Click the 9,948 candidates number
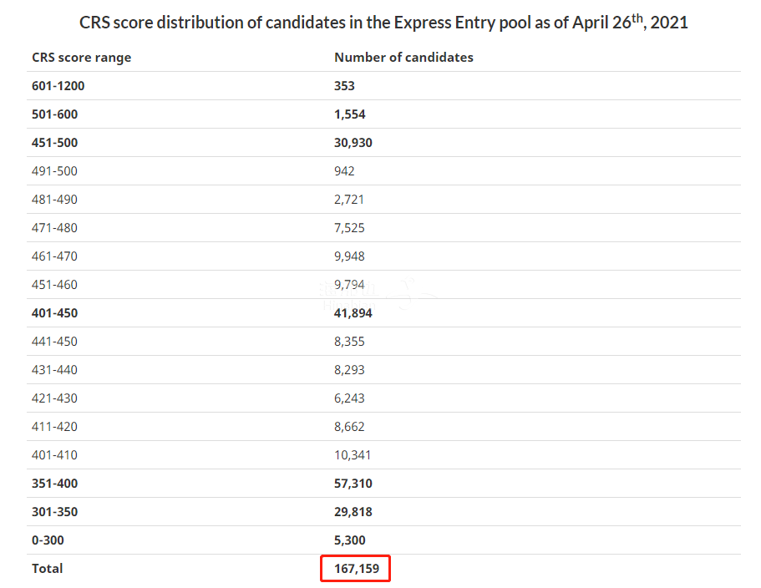The image size is (761, 588). 349,256
